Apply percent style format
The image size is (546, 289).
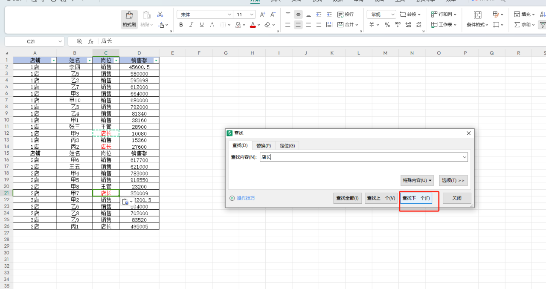pyautogui.click(x=387, y=25)
